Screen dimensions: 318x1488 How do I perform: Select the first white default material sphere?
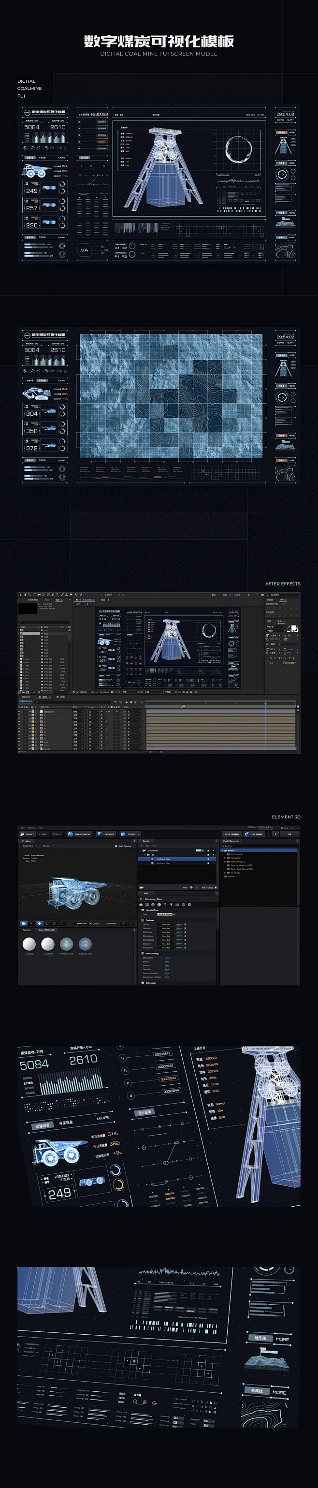pyautogui.click(x=29, y=944)
